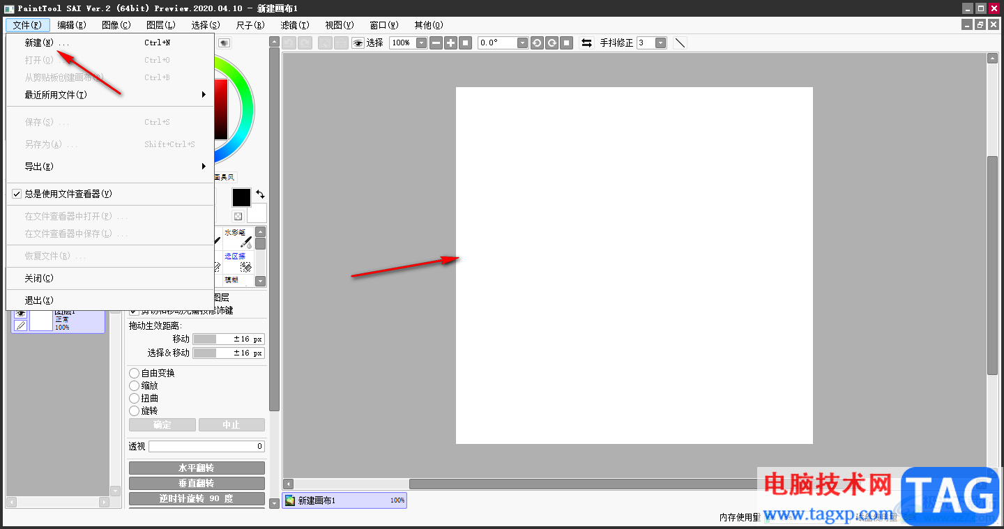
Task: Click the 确定 button
Action: point(162,424)
